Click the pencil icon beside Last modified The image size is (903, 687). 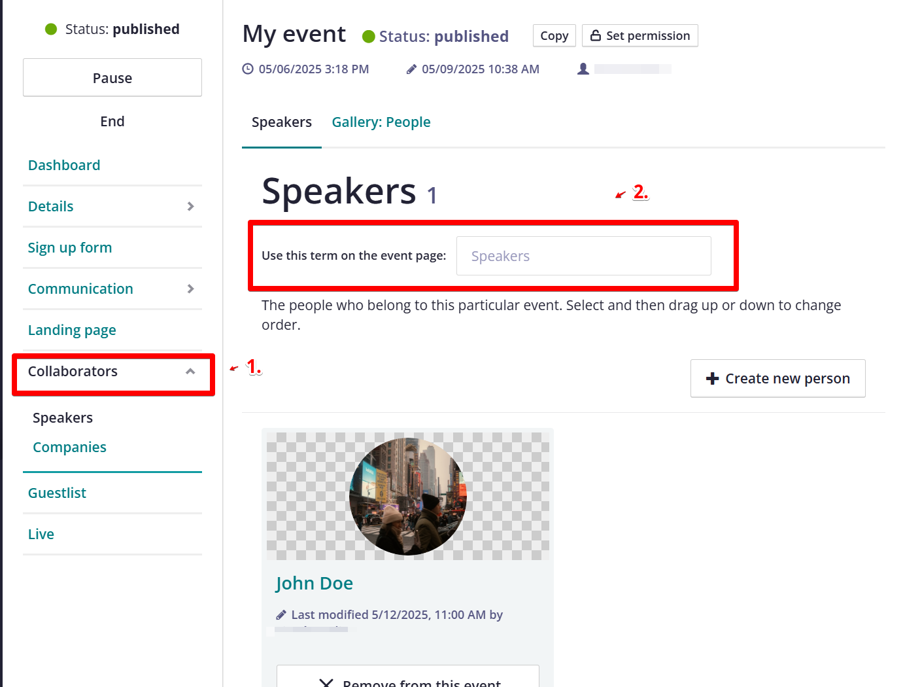(281, 614)
